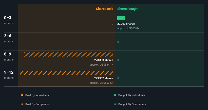Click the hatched Bought By Companies legend icon

115,104
